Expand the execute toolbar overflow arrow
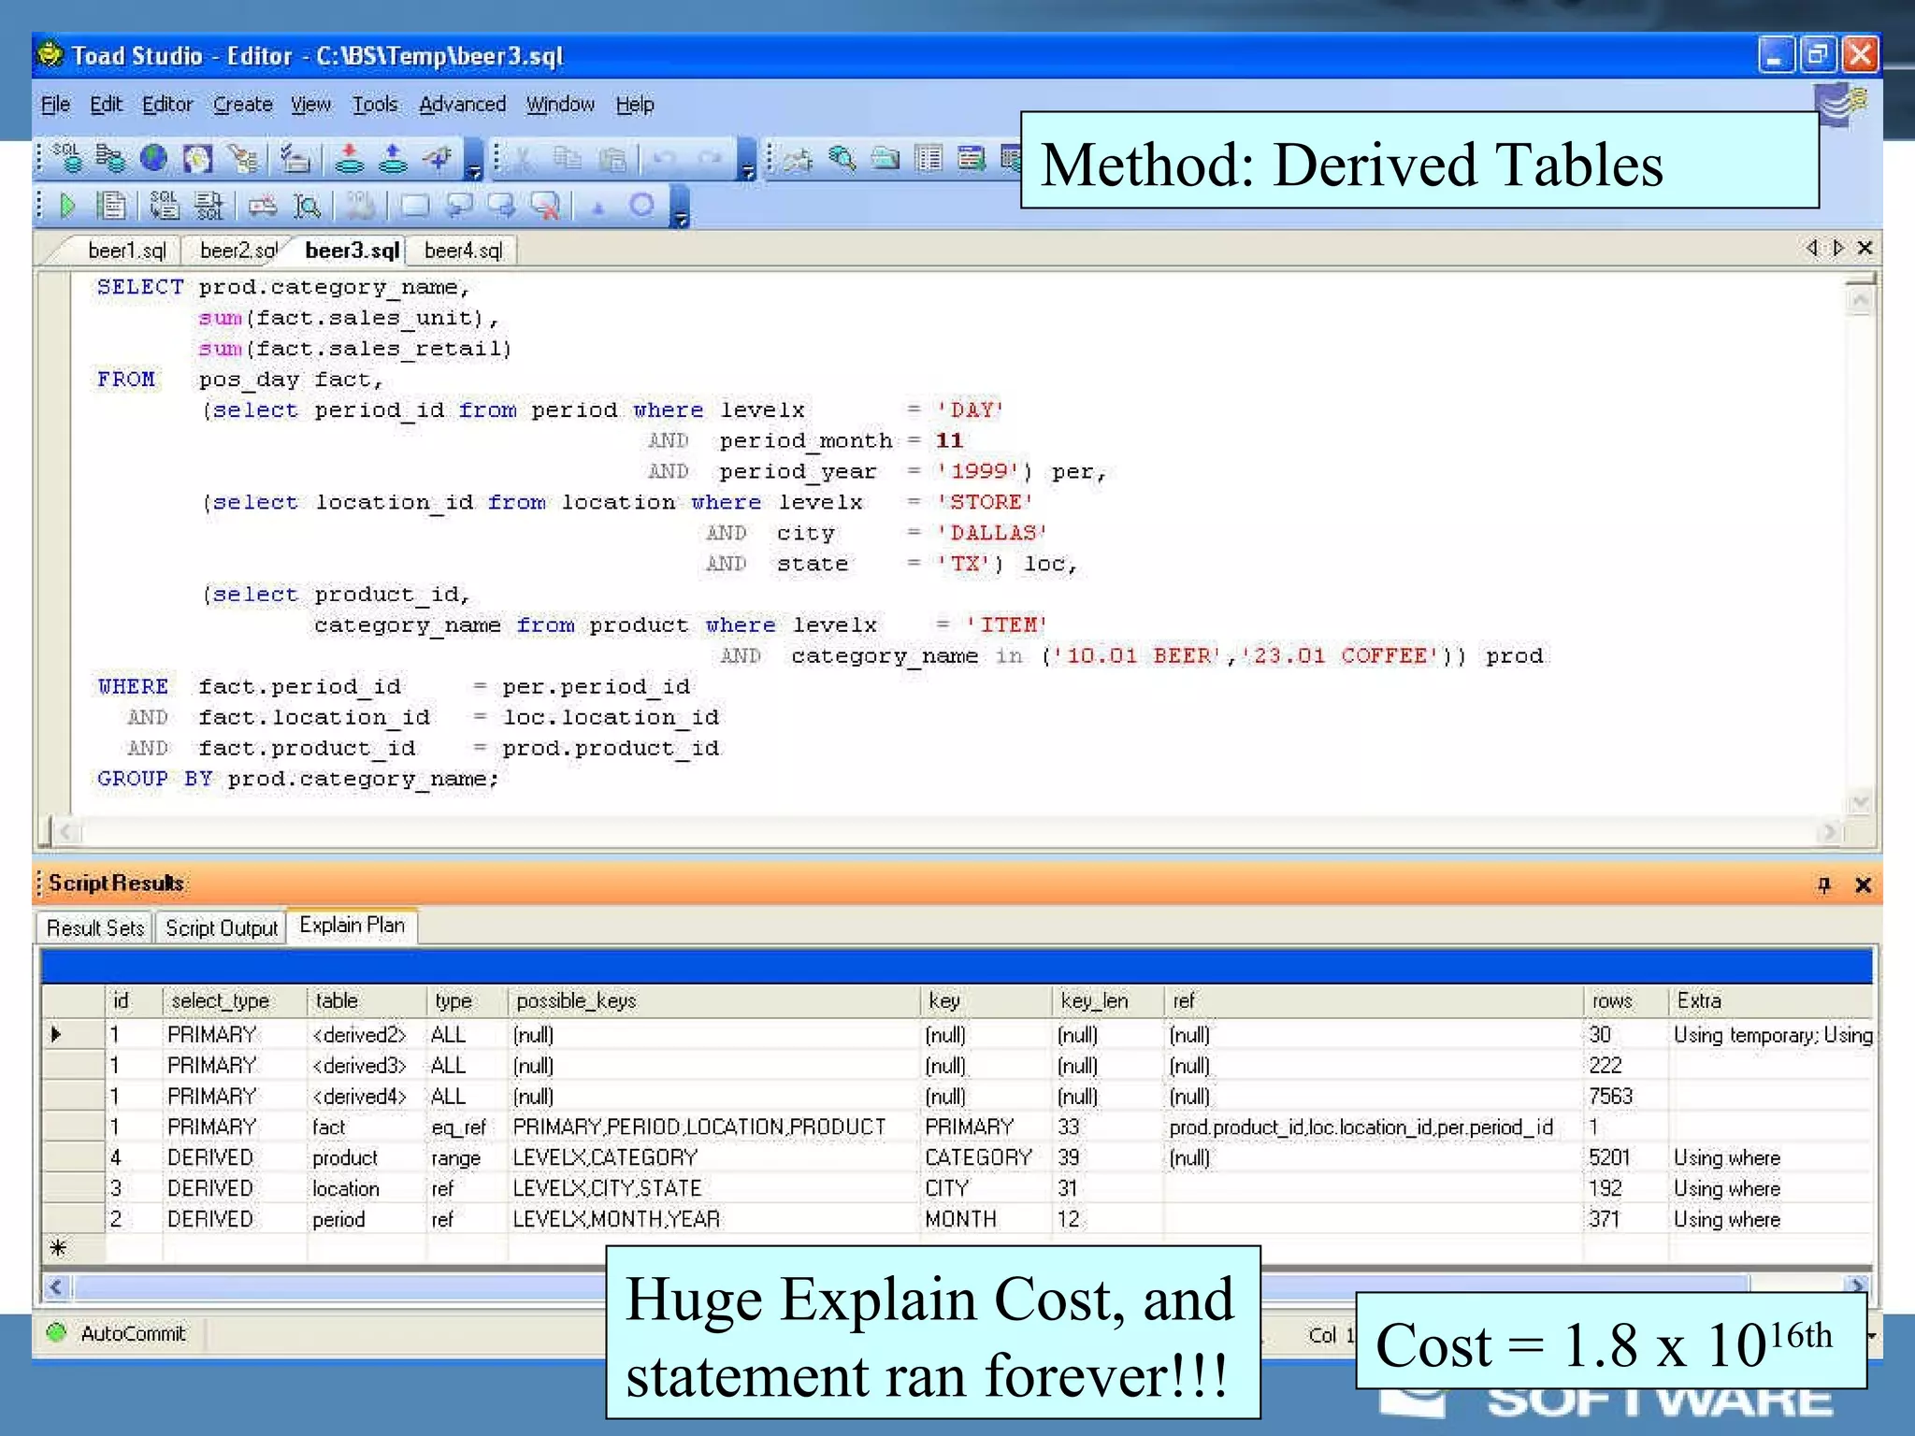The width and height of the screenshot is (1915, 1436). pos(681,206)
